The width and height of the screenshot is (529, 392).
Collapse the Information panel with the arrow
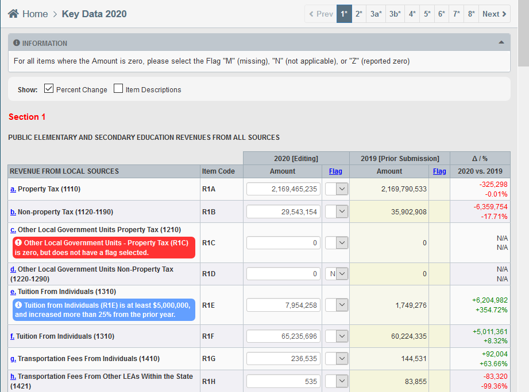(501, 42)
